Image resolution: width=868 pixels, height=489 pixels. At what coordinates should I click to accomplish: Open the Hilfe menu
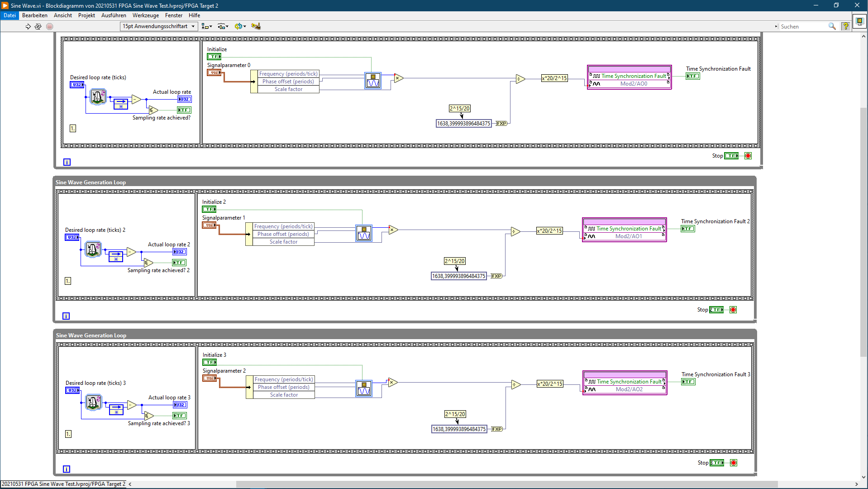coord(195,15)
